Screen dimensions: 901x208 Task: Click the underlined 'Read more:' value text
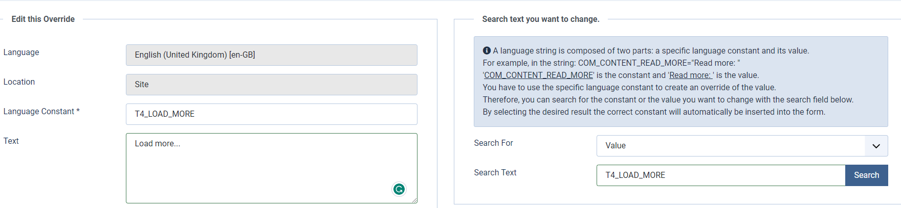click(x=690, y=75)
